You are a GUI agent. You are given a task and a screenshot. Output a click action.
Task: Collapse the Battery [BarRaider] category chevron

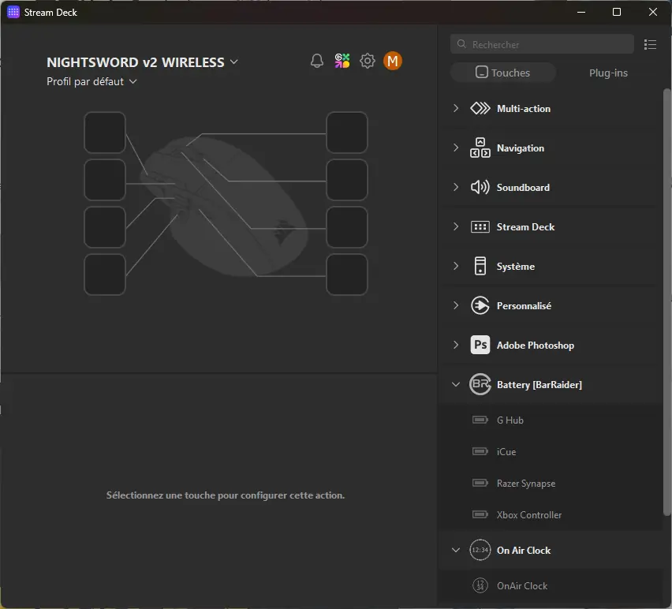456,384
